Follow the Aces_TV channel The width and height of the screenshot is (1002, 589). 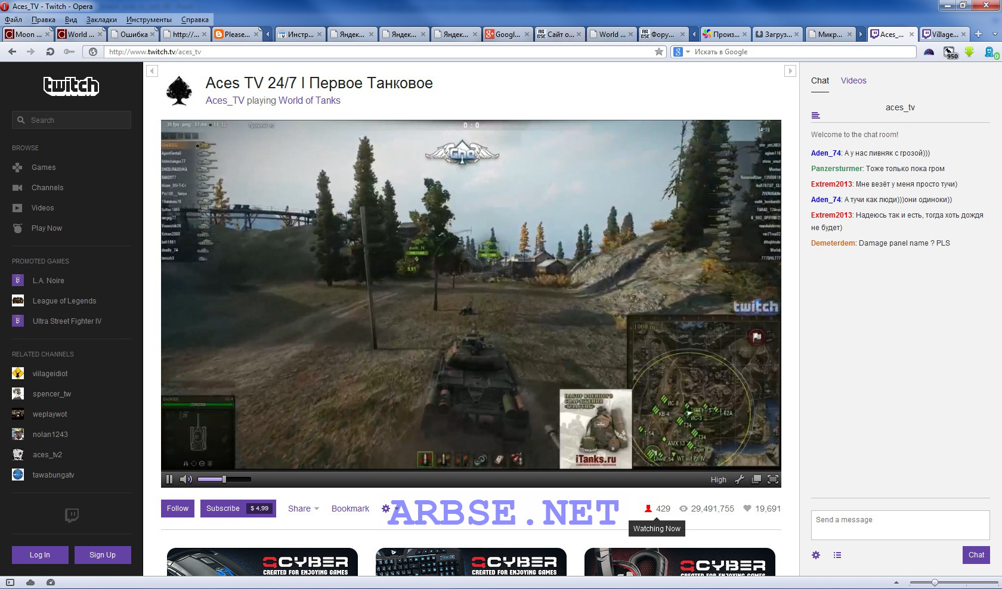(178, 509)
